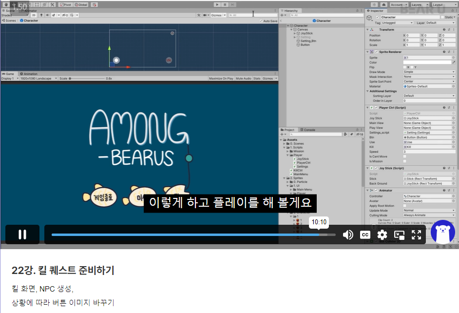Open the Display 1 dropdown
This screenshot has width=459, height=313.
click(x=10, y=78)
